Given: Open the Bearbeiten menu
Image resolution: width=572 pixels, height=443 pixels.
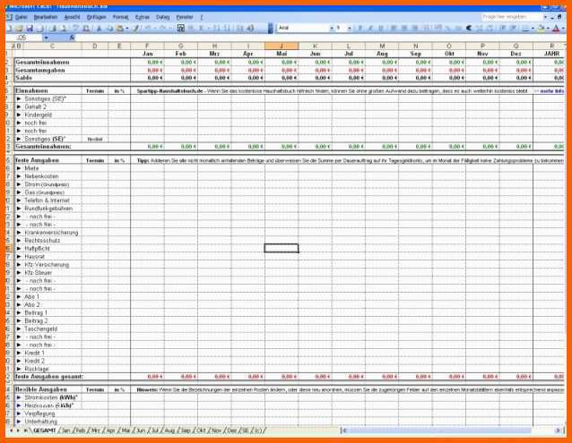Looking at the screenshot, I should pos(46,17).
